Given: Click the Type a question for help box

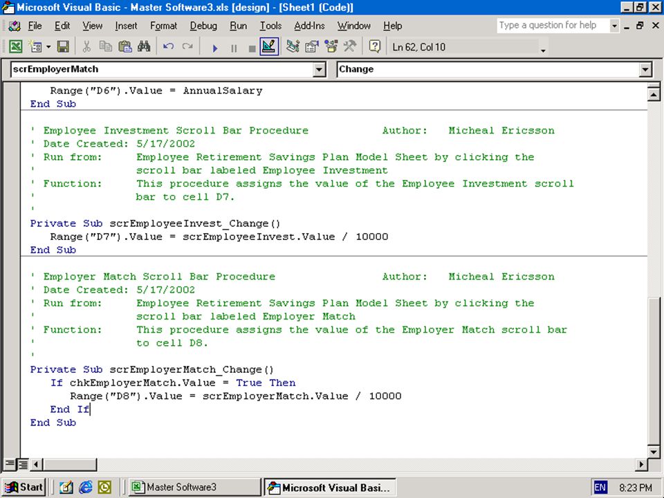Looking at the screenshot, I should click(x=553, y=26).
